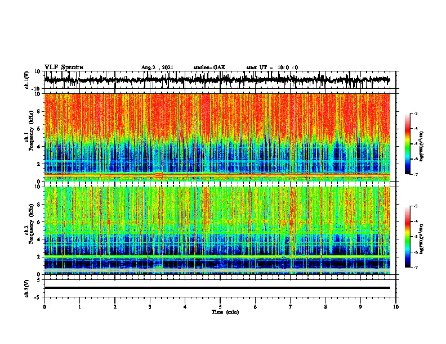Screen dimensions: 446x344
Task: Click the ch.1 spectrogram color scale bar
Action: [408, 144]
